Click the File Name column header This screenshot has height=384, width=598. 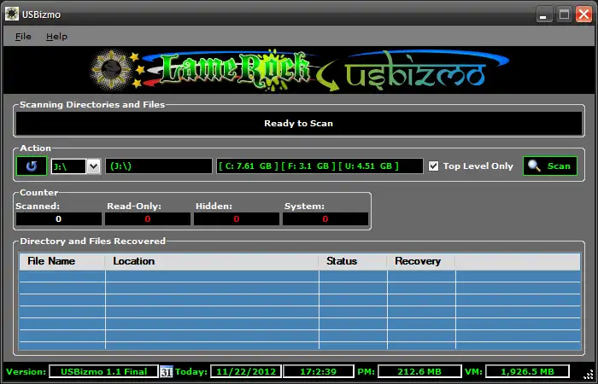[62, 261]
